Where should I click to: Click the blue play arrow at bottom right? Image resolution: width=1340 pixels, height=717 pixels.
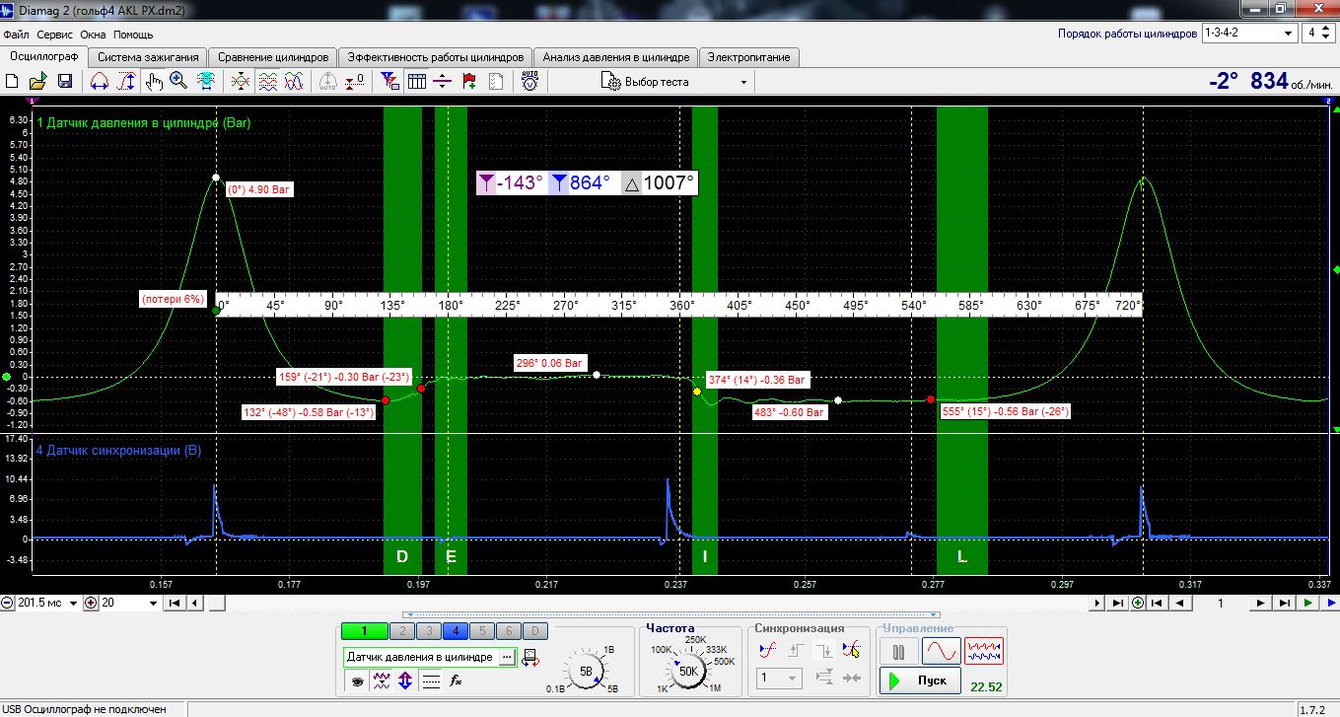point(1331,603)
